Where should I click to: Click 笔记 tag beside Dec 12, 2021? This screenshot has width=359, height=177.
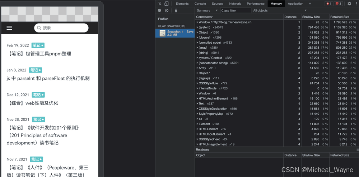(x=38, y=95)
